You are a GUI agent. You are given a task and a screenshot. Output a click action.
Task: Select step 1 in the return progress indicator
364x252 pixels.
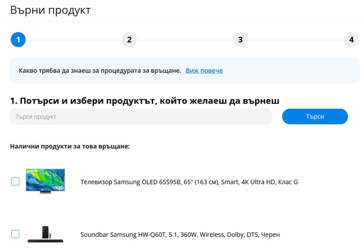(x=18, y=40)
